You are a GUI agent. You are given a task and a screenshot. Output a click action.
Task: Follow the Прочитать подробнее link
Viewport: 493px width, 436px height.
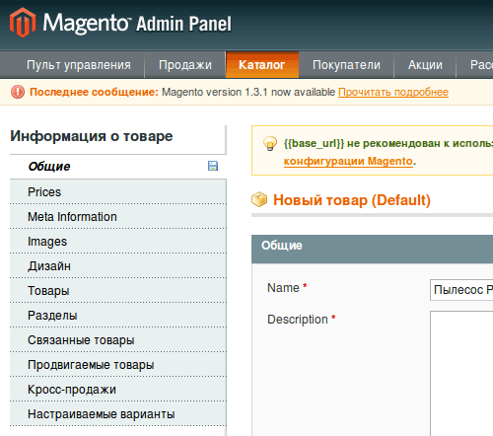393,92
